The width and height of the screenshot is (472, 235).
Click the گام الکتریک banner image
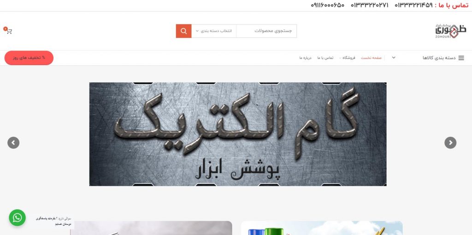click(x=238, y=134)
